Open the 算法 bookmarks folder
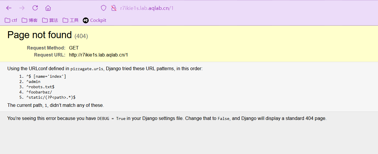The width and height of the screenshot is (378, 154). pos(50,20)
